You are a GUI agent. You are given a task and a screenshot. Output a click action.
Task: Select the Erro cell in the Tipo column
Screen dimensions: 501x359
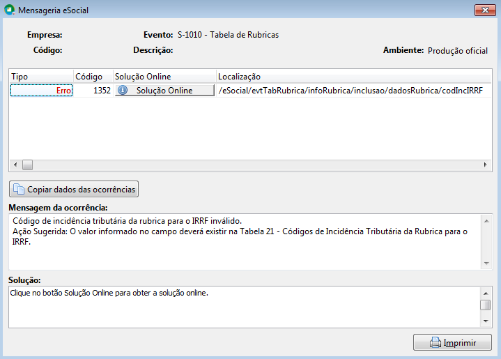click(42, 90)
